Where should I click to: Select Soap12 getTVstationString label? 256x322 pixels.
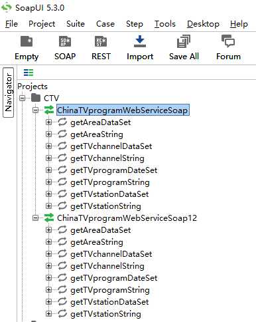point(105,314)
